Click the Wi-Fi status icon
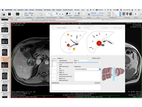This screenshot has width=142, height=107. (108, 10)
